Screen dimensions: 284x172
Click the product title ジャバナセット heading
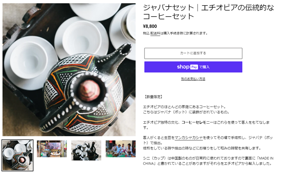(x=208, y=12)
